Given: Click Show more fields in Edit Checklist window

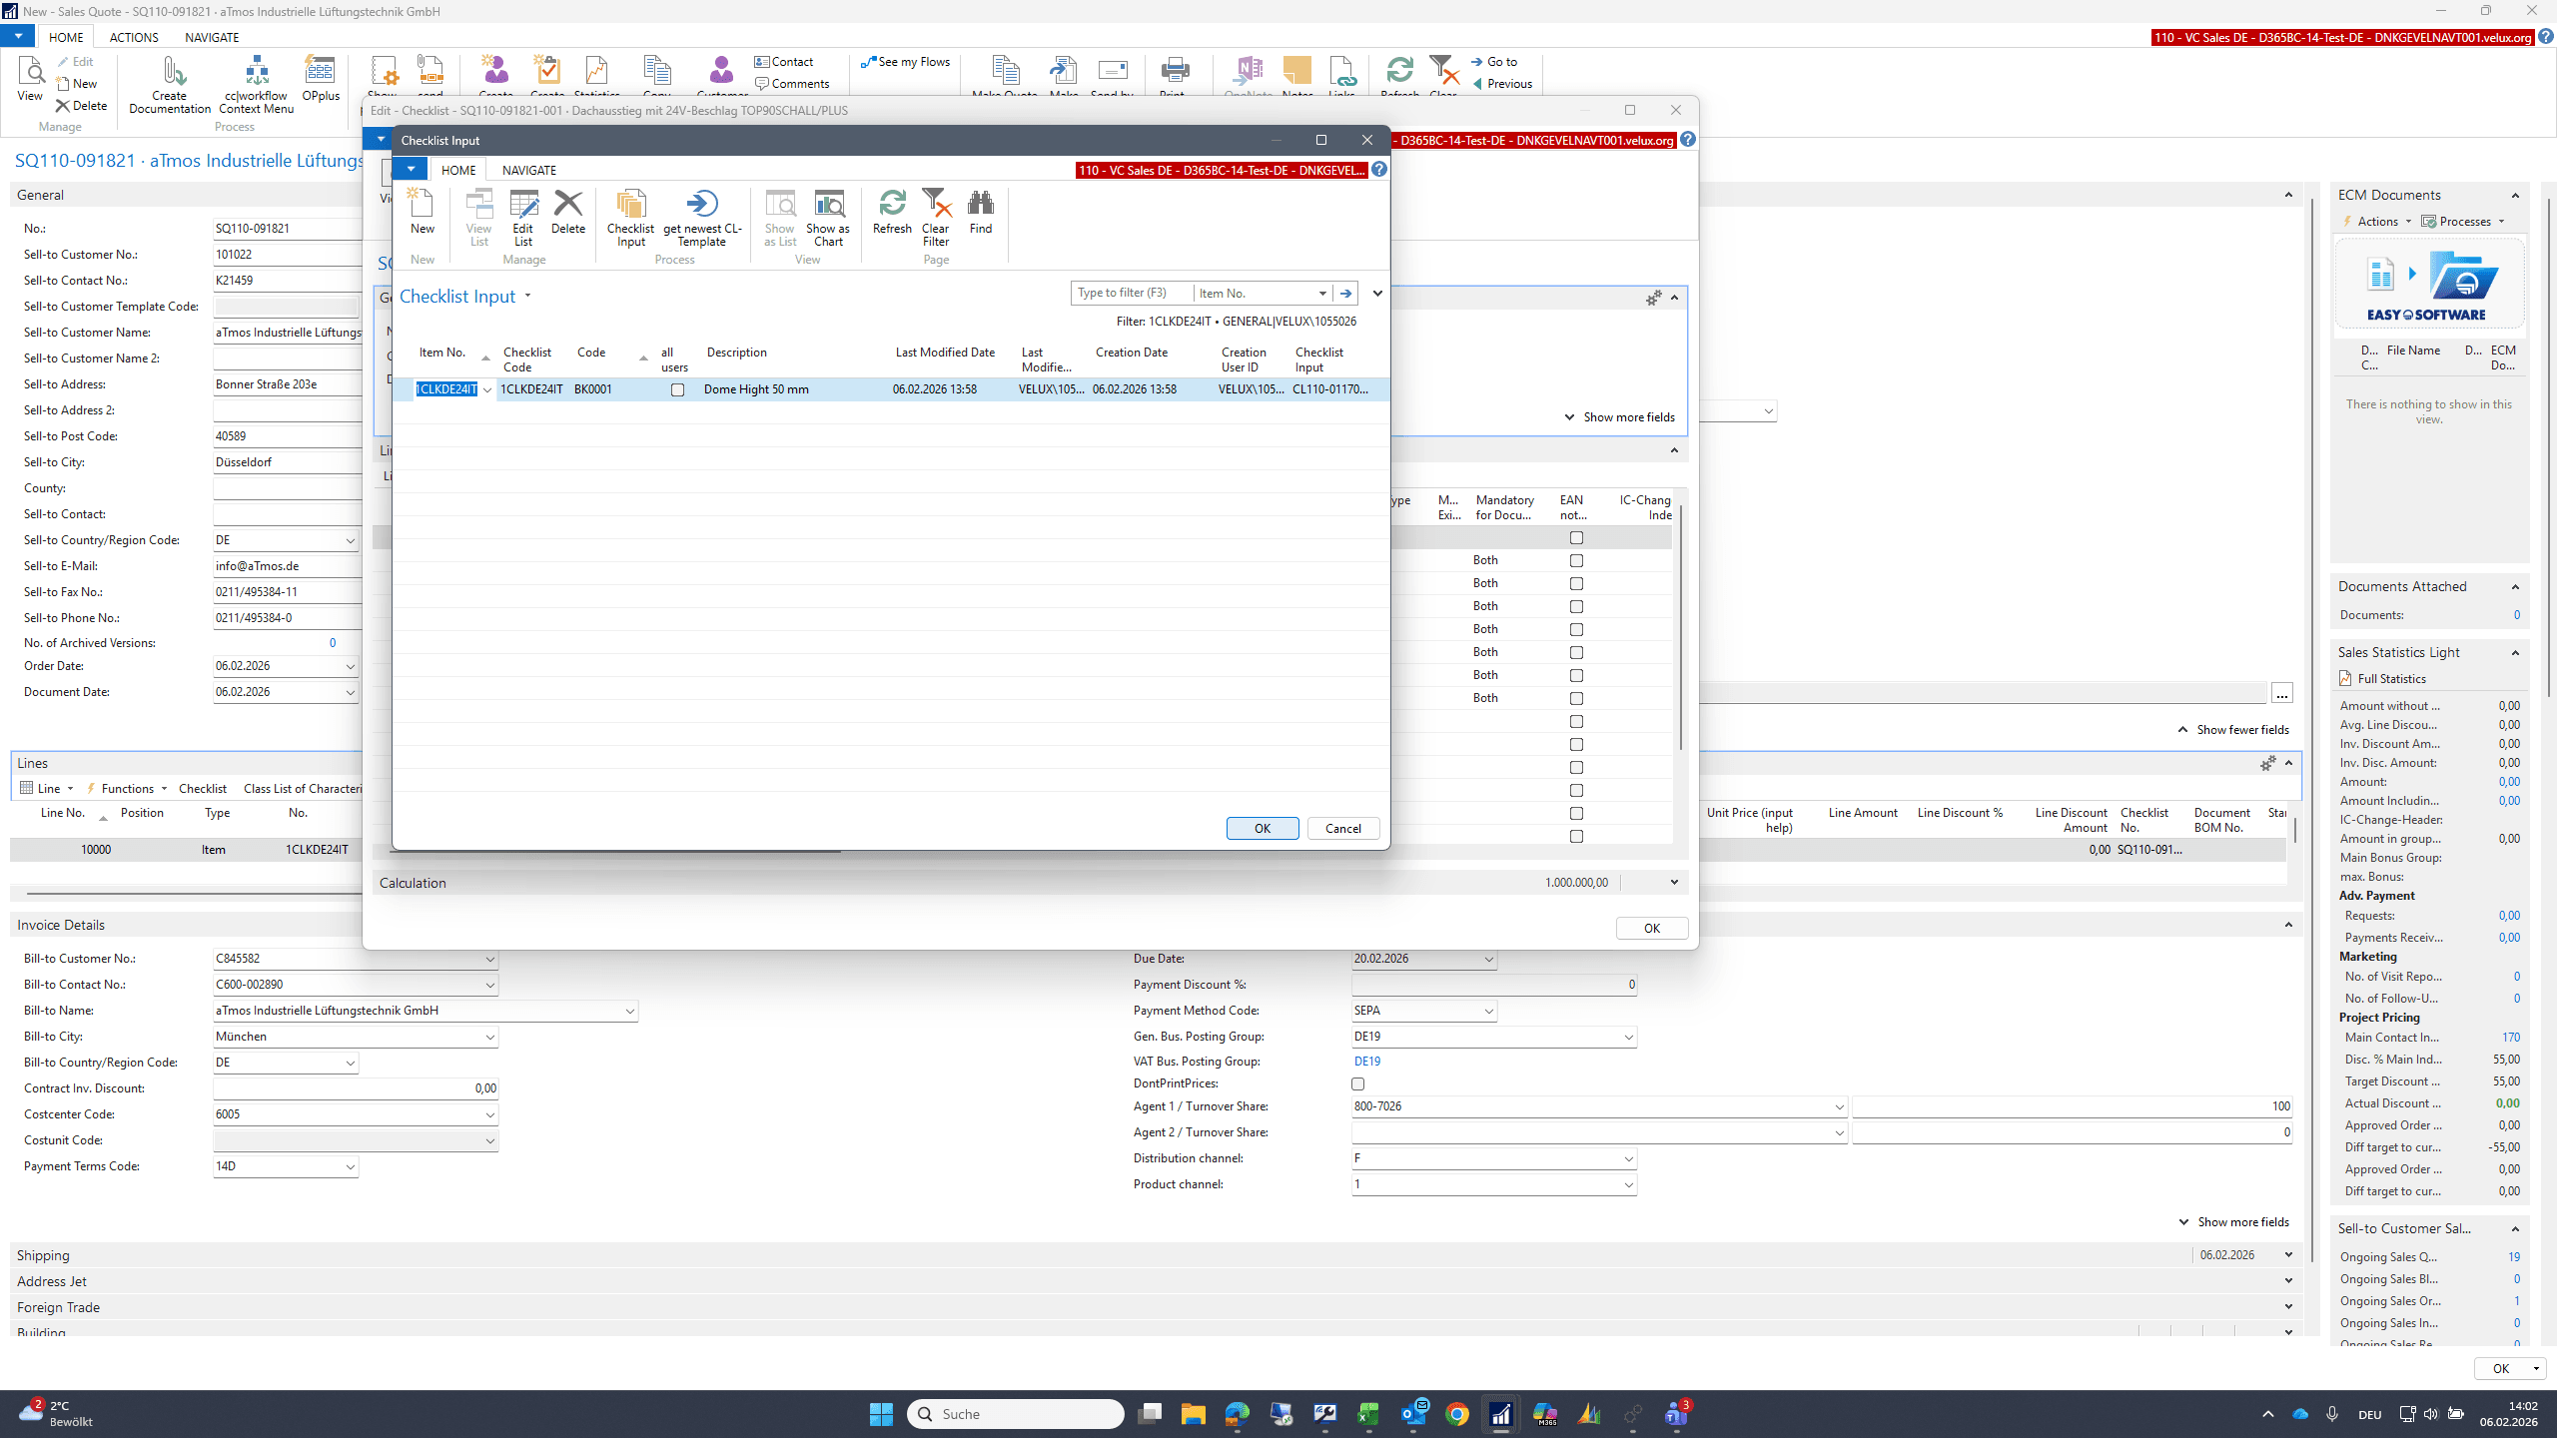Looking at the screenshot, I should (x=1619, y=417).
